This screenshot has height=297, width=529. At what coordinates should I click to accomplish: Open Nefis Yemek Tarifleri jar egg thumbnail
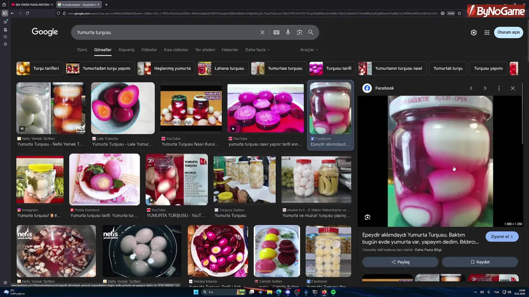(x=50, y=108)
